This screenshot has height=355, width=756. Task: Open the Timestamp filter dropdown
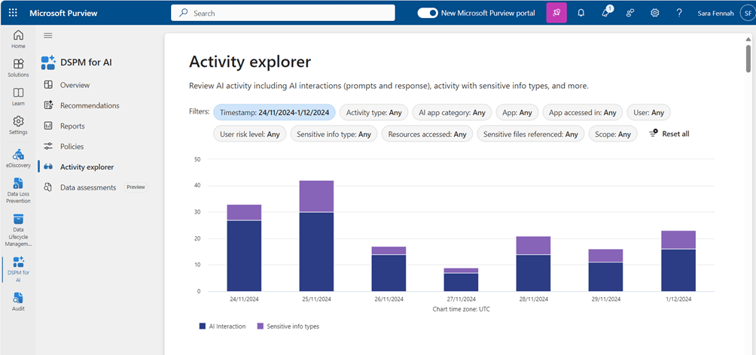(x=274, y=112)
